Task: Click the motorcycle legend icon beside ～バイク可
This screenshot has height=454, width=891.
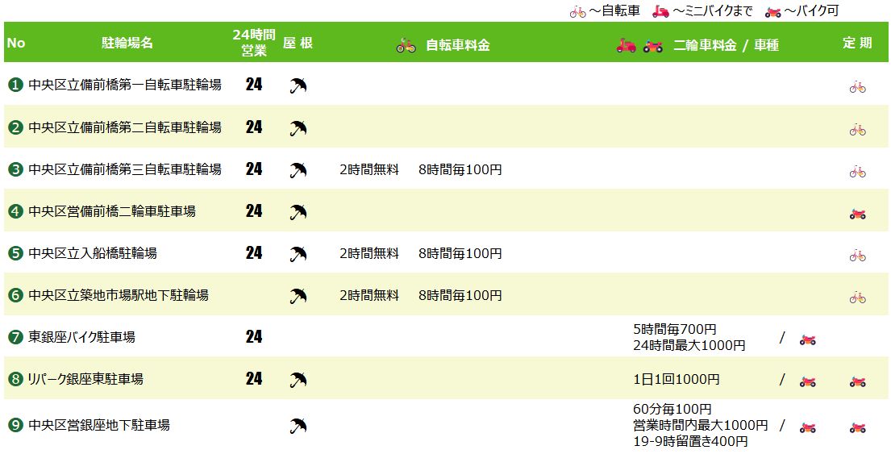Action: [x=773, y=11]
